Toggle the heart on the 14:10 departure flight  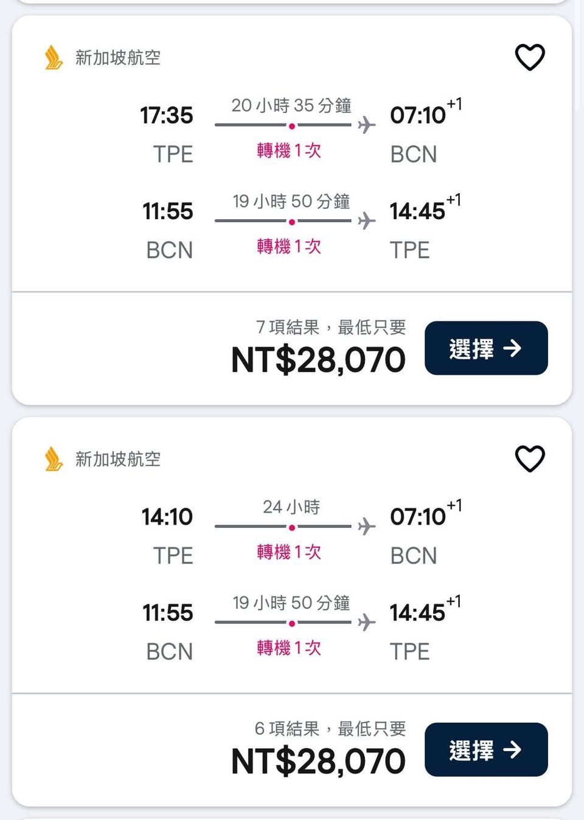(530, 458)
